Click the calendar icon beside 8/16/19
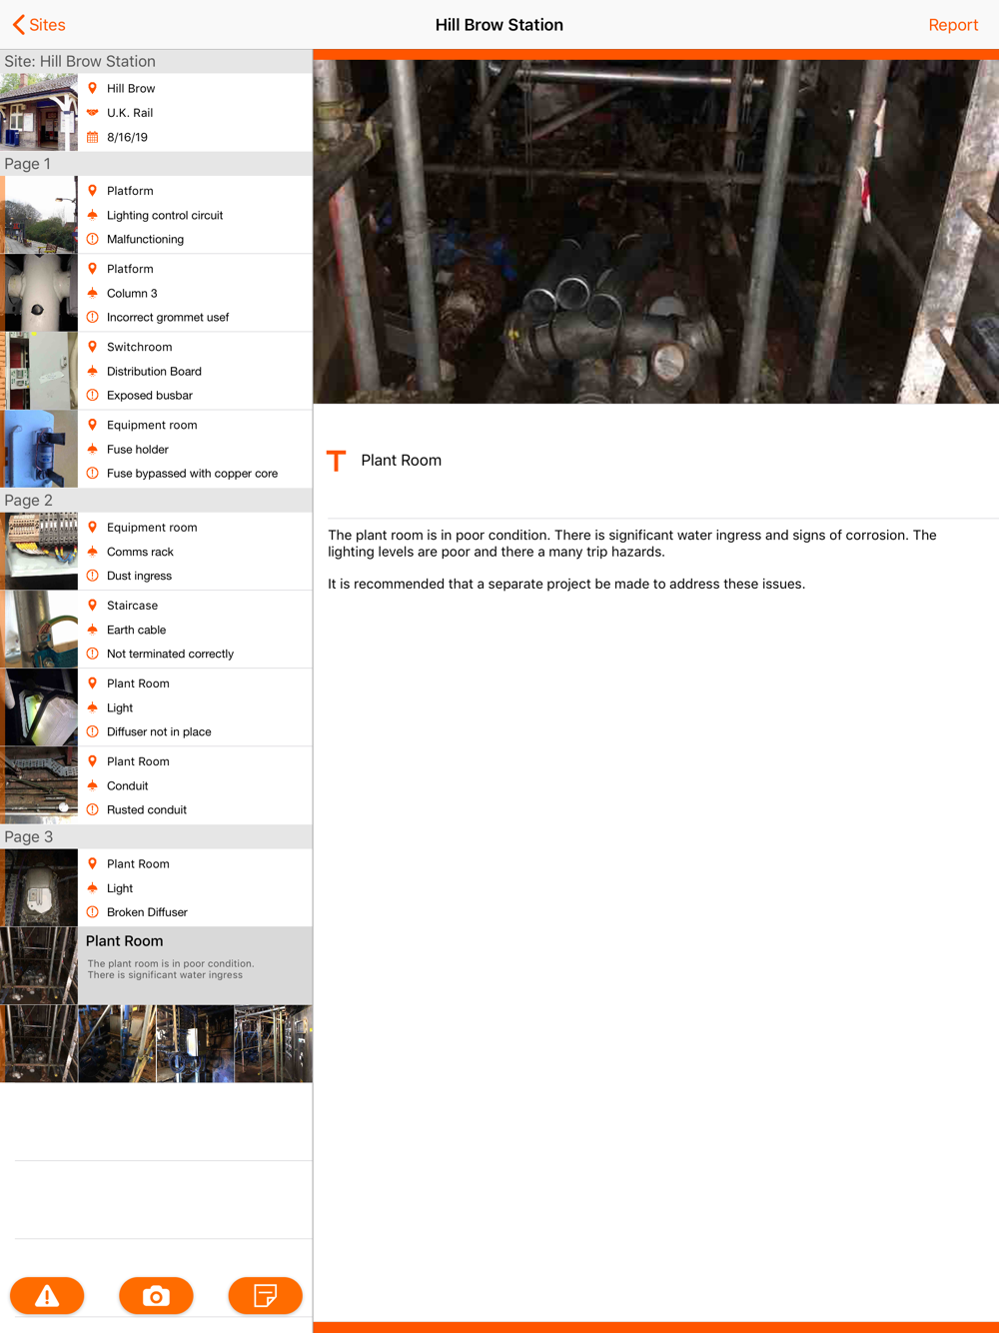 pos(93,137)
